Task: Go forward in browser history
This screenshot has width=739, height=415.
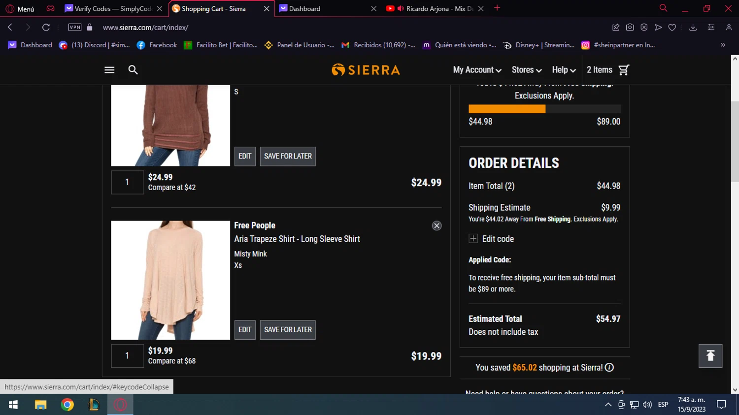Action: (28, 28)
